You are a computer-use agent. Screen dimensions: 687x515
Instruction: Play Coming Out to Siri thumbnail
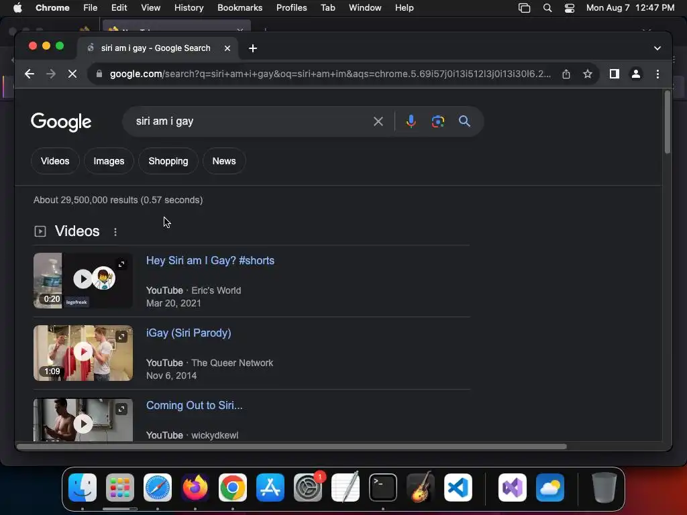pos(83,420)
